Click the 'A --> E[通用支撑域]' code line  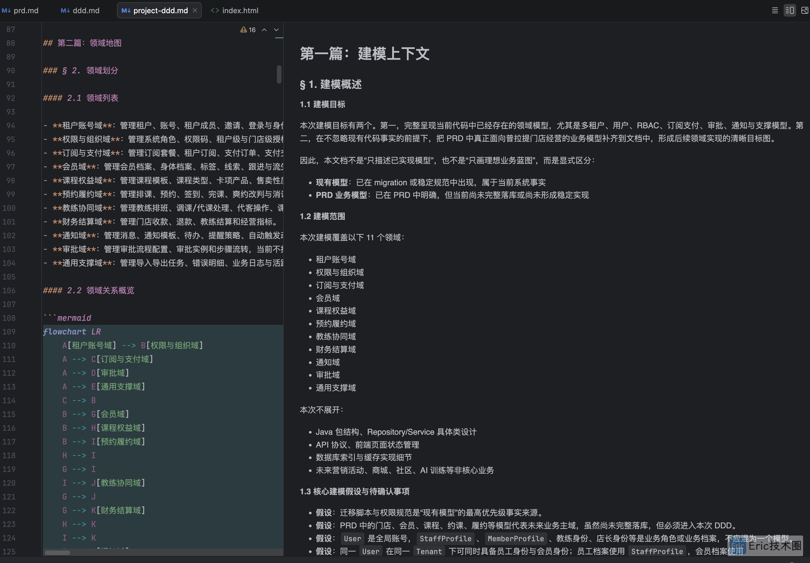(x=104, y=387)
